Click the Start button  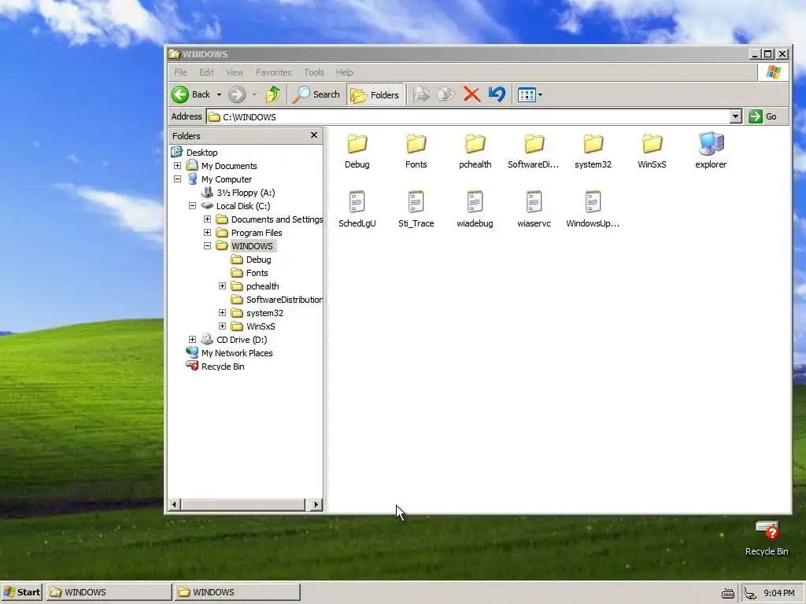(x=21, y=592)
